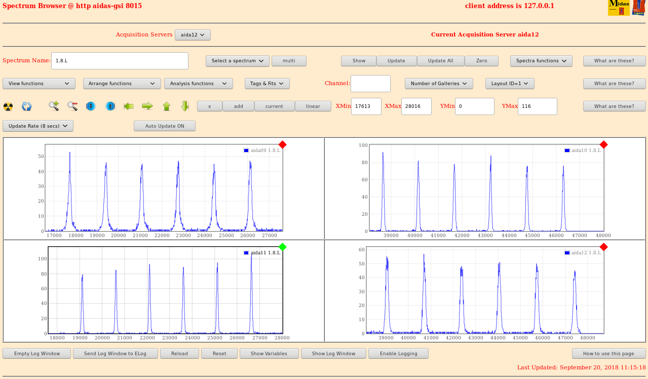Open the Acquisition Servers aida12 dropdown

[193, 35]
